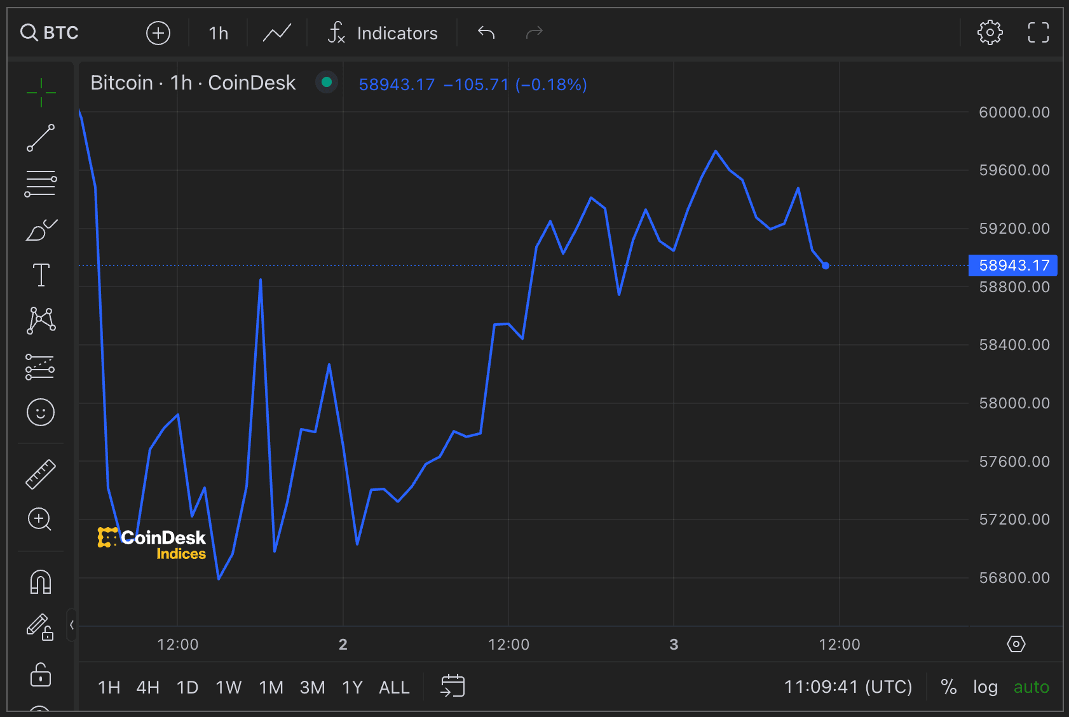Viewport: 1069px width, 717px height.
Task: Set time range to 1H
Action: point(109,687)
